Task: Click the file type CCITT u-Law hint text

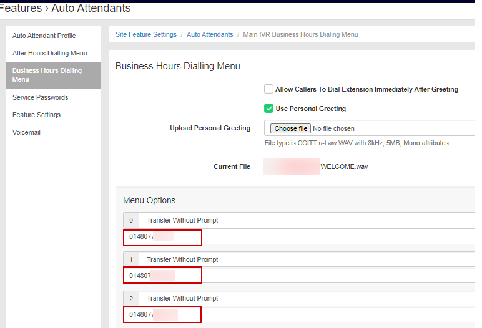Action: [x=357, y=143]
